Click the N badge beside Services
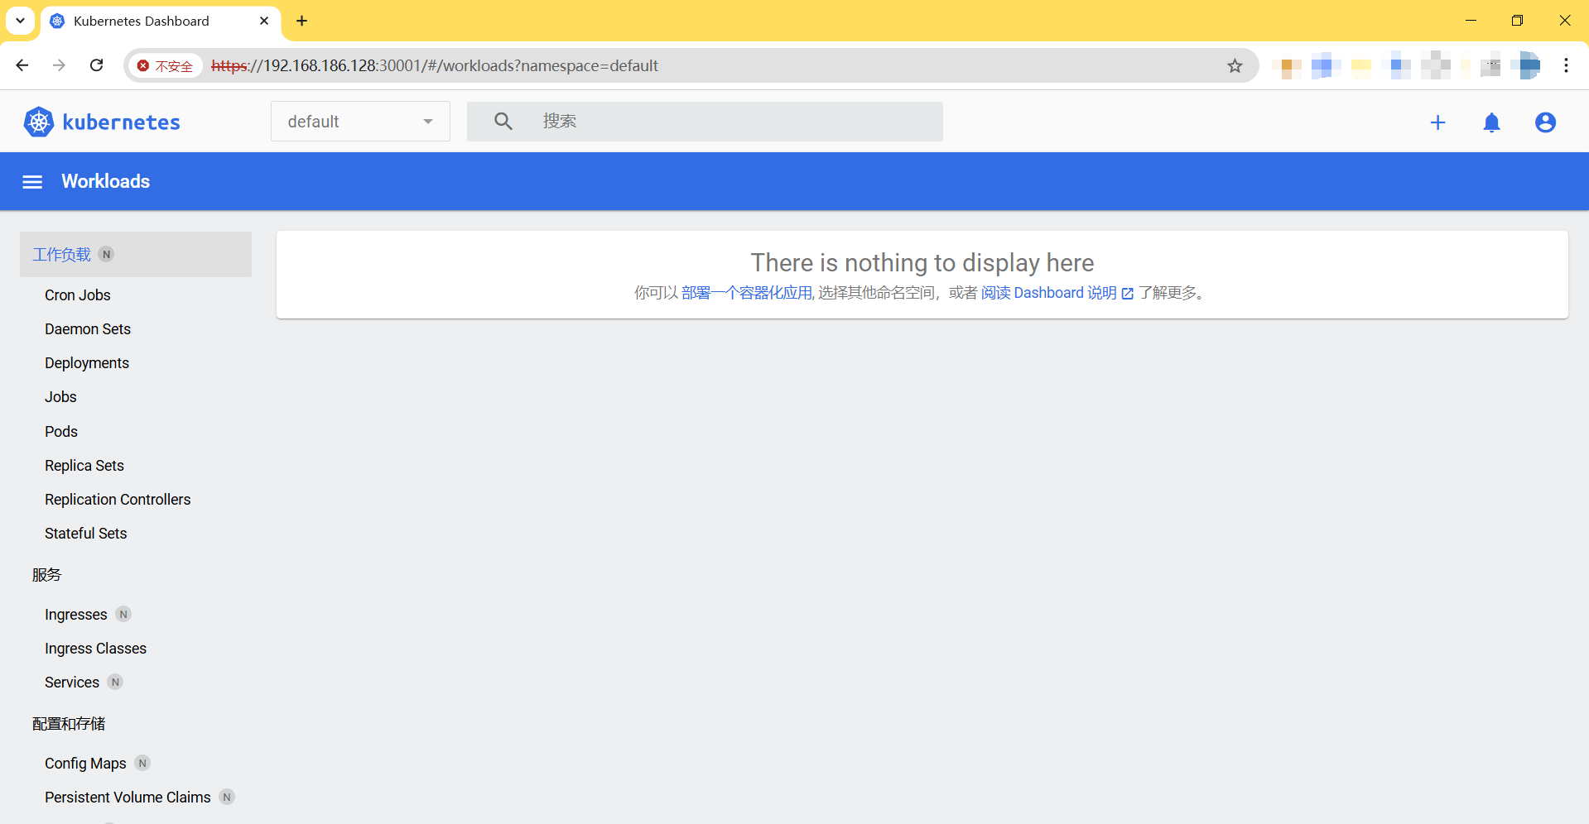 pyautogui.click(x=116, y=683)
